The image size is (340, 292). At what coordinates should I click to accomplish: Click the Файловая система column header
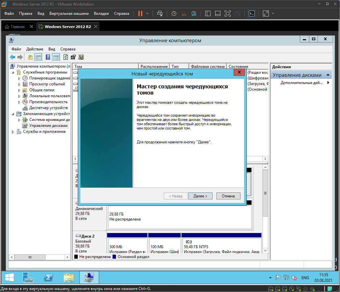click(x=208, y=66)
